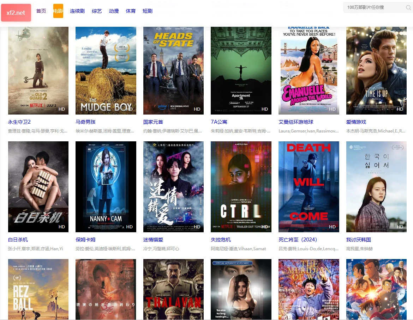This screenshot has height=320, width=413.
Task: Open the Time Is Up poster
Action: [376, 70]
